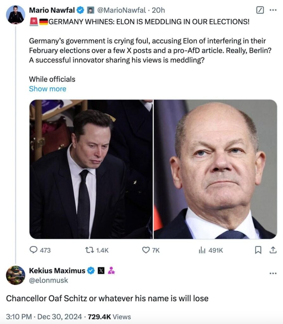
Task: Click the Grok slash icon at top right
Action: 260,10
